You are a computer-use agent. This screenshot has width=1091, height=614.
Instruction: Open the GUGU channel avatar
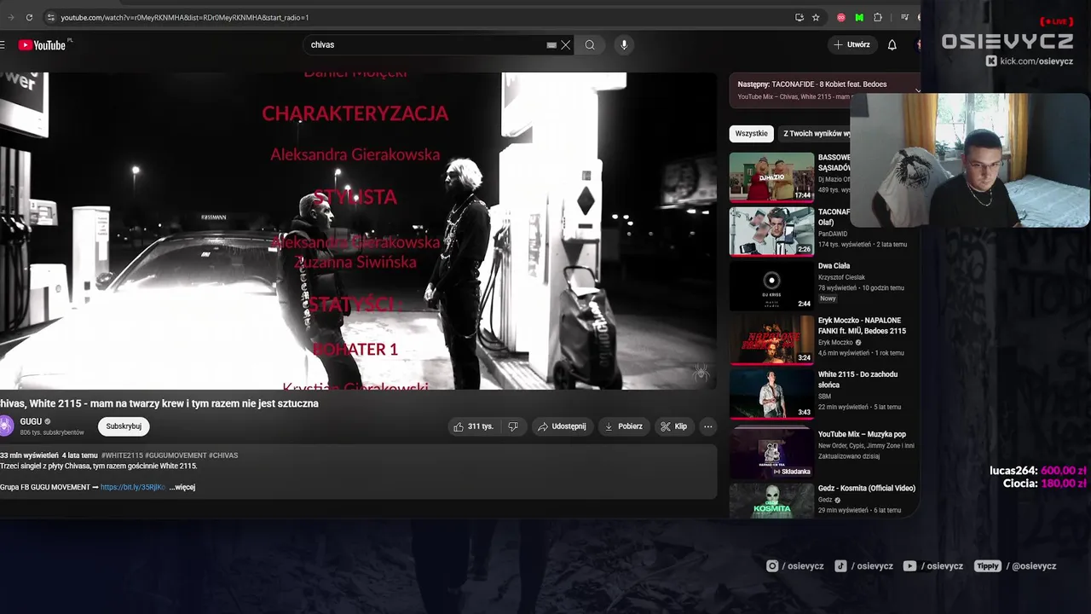tap(7, 426)
